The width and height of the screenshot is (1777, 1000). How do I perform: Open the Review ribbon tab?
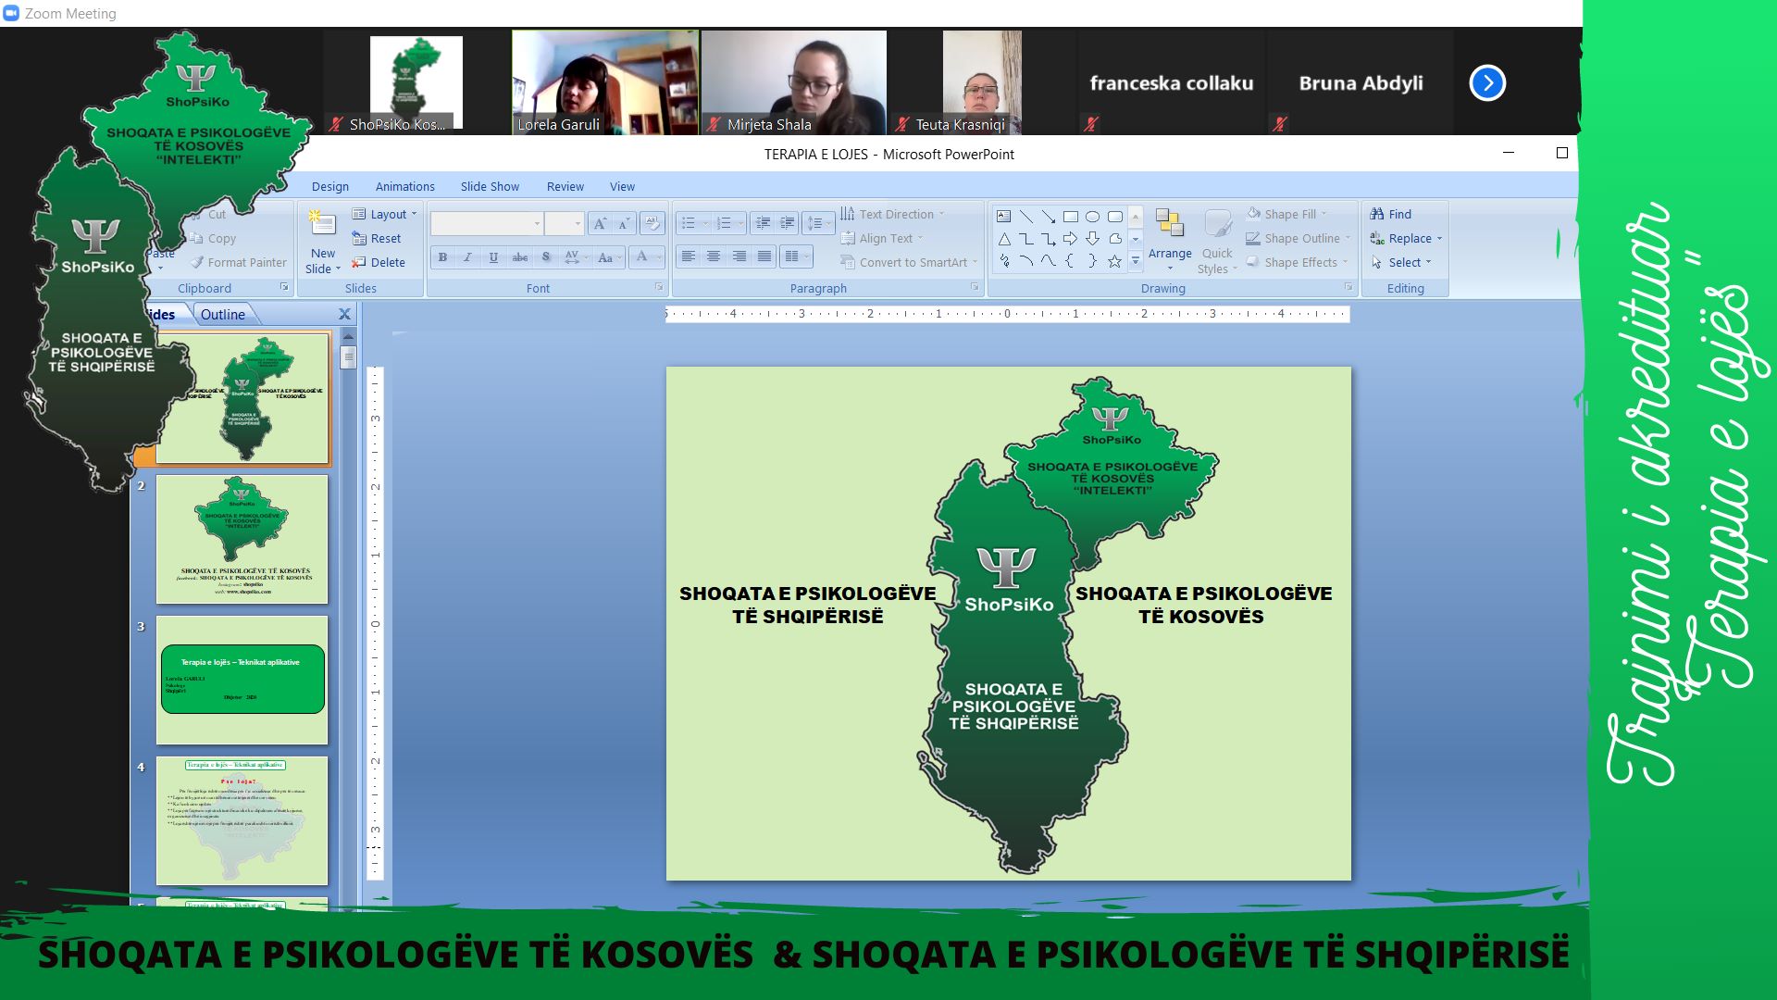pos(565,186)
